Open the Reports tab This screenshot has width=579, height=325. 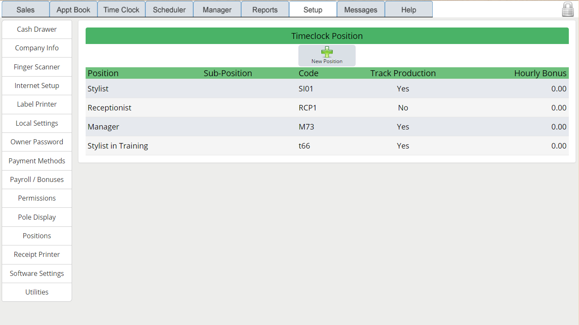coord(265,9)
